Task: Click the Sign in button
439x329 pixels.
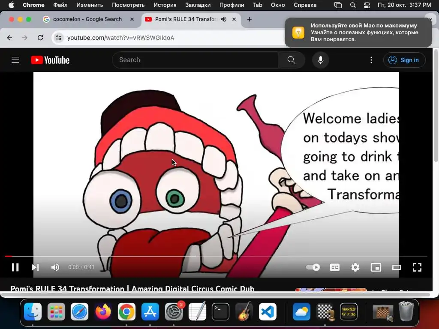Action: [x=404, y=60]
